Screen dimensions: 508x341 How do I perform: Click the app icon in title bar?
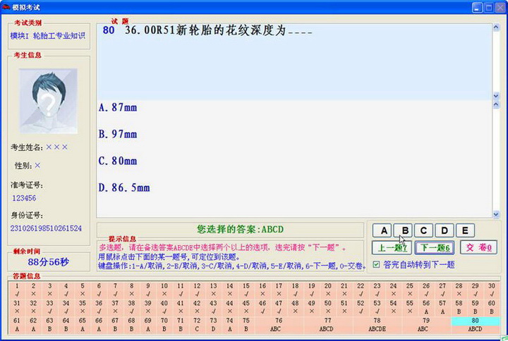pos(6,7)
